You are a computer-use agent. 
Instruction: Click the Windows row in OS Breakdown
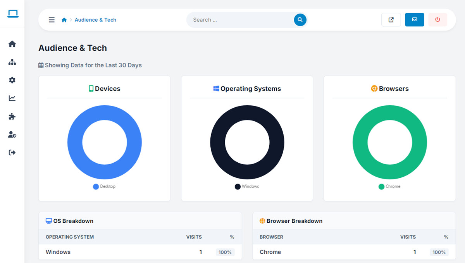(140, 252)
